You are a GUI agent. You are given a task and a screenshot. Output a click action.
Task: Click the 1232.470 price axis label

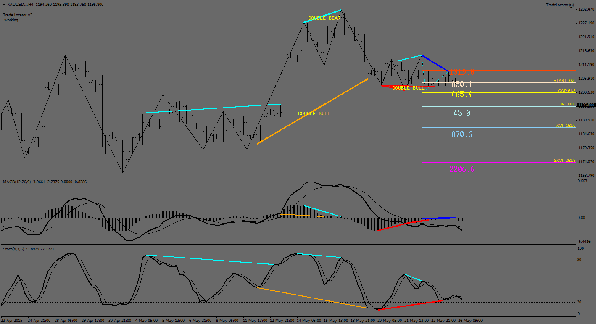585,9
